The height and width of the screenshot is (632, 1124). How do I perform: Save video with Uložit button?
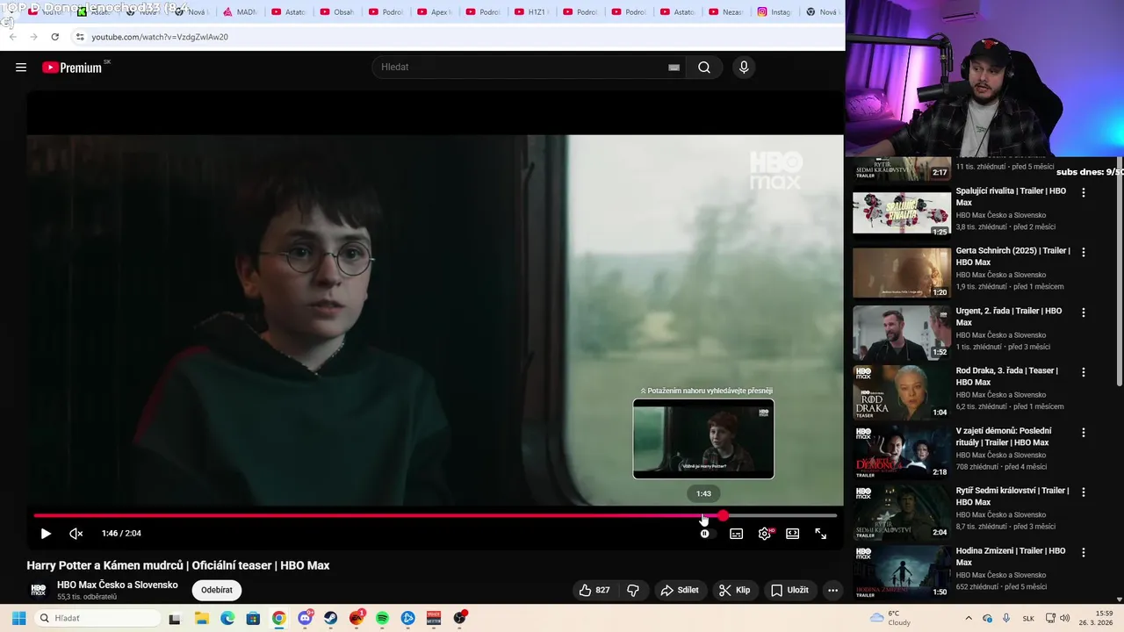click(789, 591)
